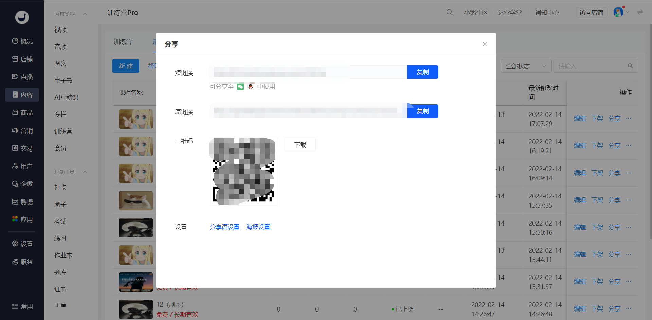Click the 访问店铺 button
The image size is (652, 320).
[x=591, y=12]
